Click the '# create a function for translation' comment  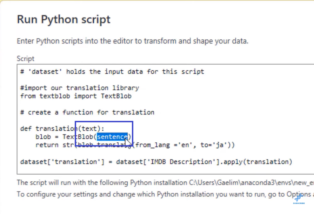(x=87, y=112)
